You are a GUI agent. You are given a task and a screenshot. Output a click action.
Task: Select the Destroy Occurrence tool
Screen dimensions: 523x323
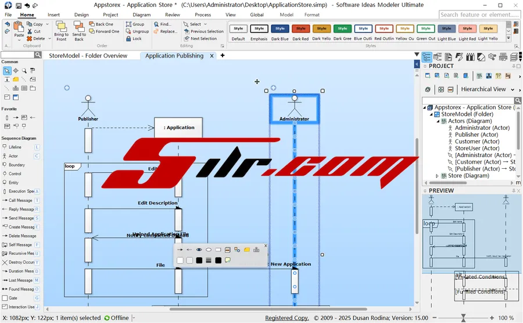click(21, 262)
